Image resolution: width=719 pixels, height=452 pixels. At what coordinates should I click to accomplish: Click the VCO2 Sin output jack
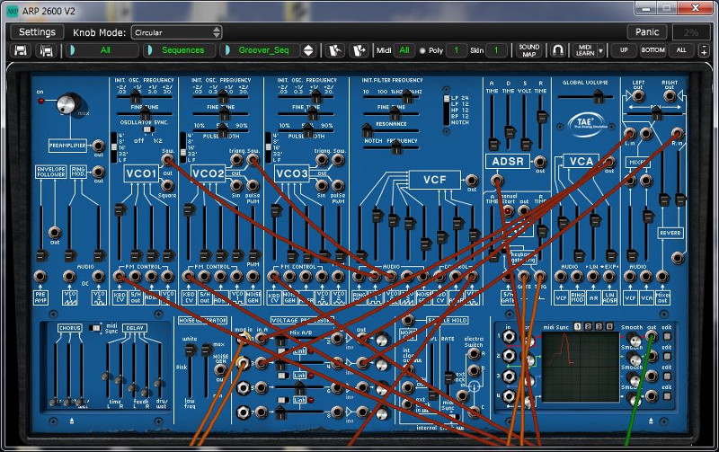pyautogui.click(x=236, y=185)
